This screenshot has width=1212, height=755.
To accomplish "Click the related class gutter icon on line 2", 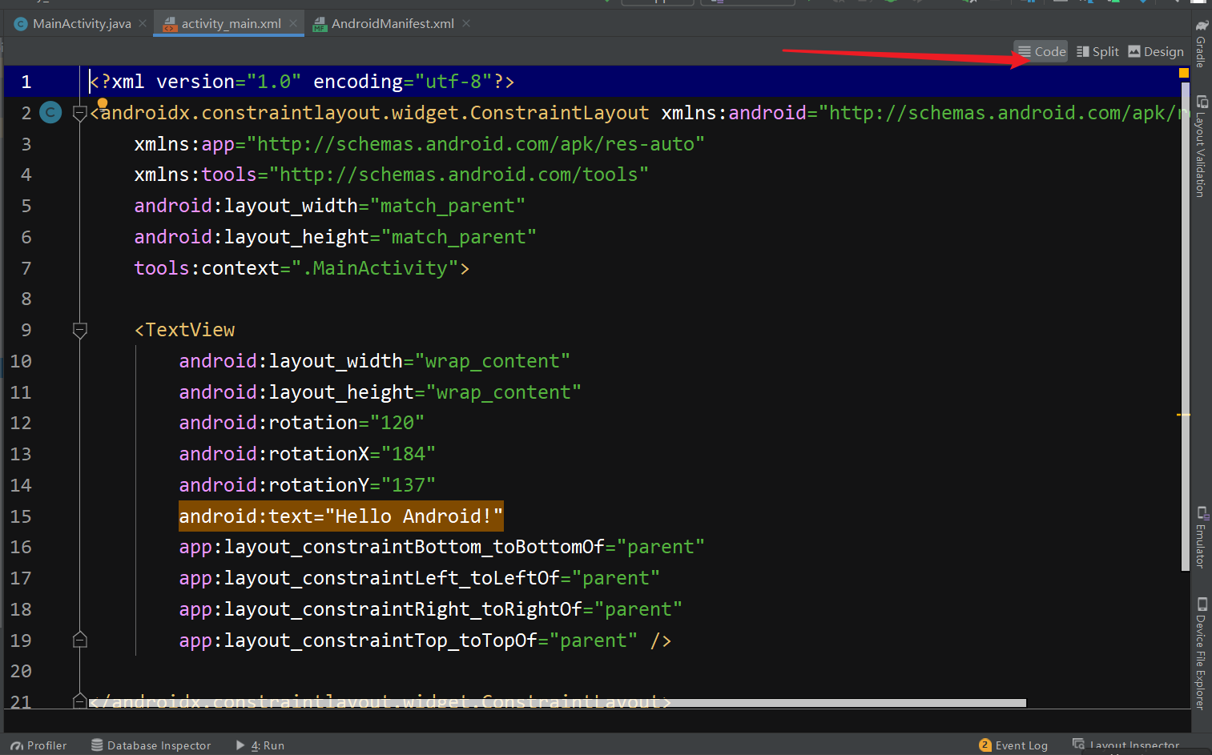I will (x=50, y=112).
